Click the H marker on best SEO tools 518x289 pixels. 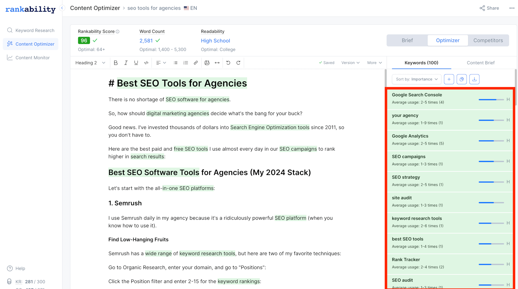(x=508, y=244)
